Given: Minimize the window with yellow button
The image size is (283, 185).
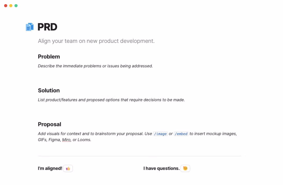Looking at the screenshot, I should click(11, 6).
